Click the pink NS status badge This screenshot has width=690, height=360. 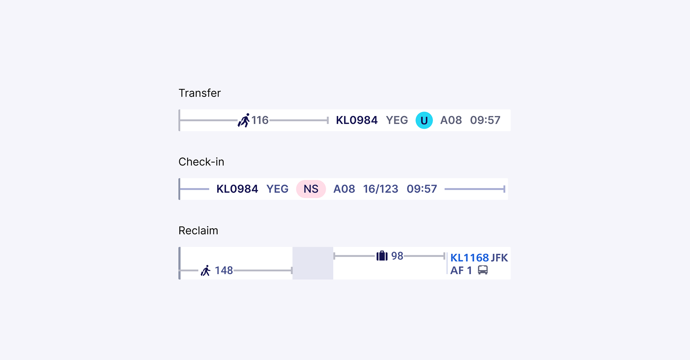311,189
